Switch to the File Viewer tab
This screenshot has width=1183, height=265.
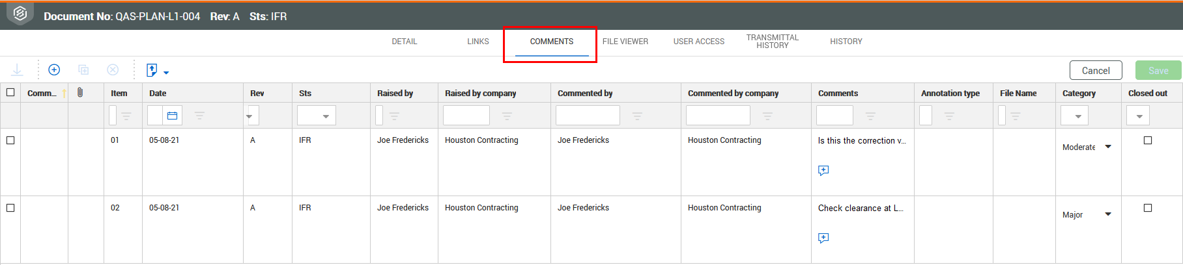pos(625,42)
